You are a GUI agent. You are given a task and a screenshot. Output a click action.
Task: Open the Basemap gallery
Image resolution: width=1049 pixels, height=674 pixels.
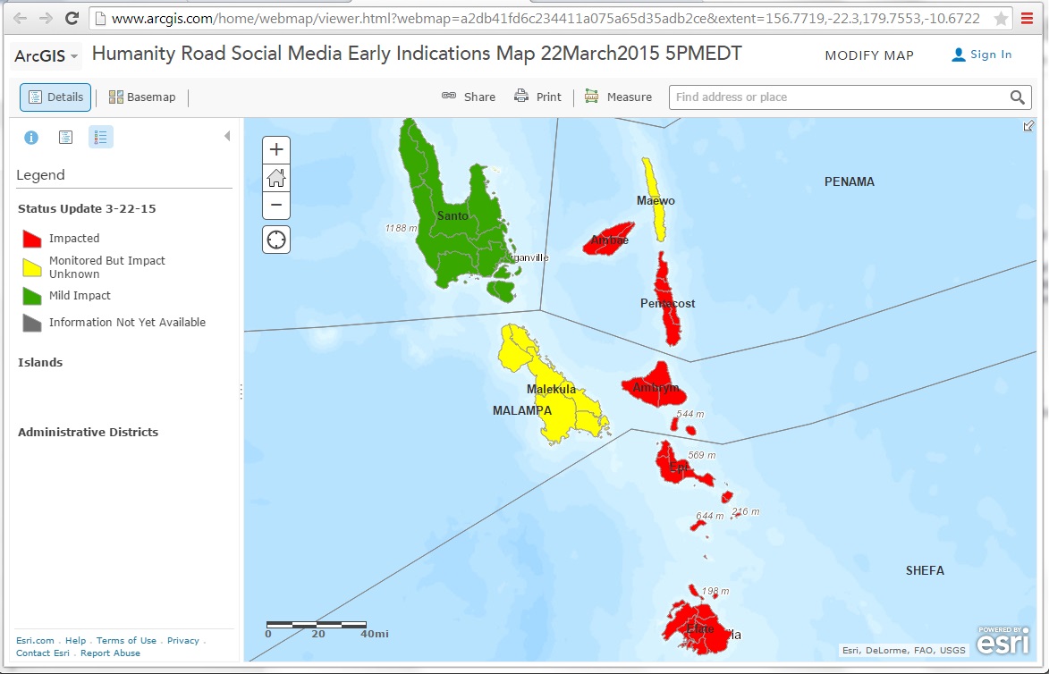tap(142, 97)
